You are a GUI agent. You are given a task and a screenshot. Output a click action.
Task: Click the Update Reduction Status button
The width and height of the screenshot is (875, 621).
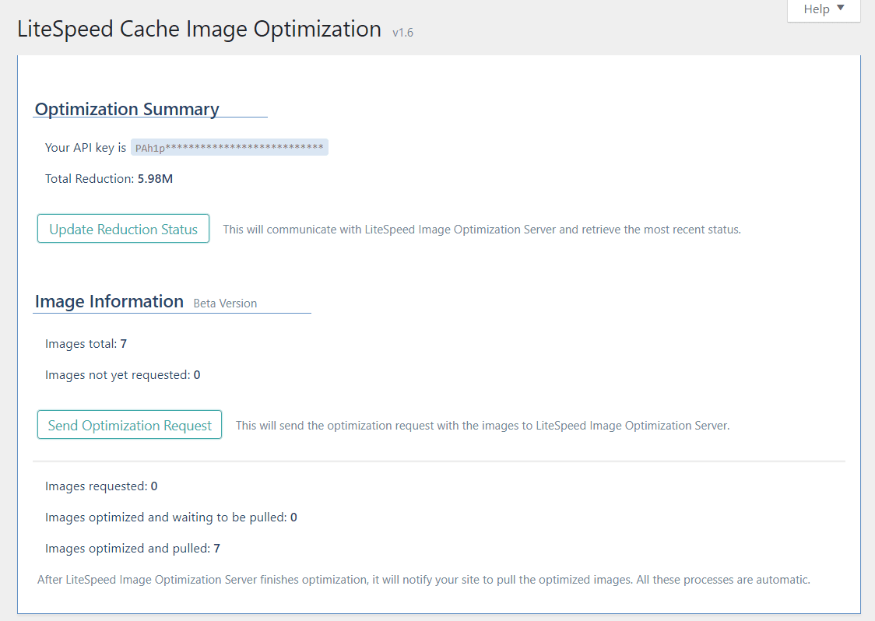tap(123, 229)
